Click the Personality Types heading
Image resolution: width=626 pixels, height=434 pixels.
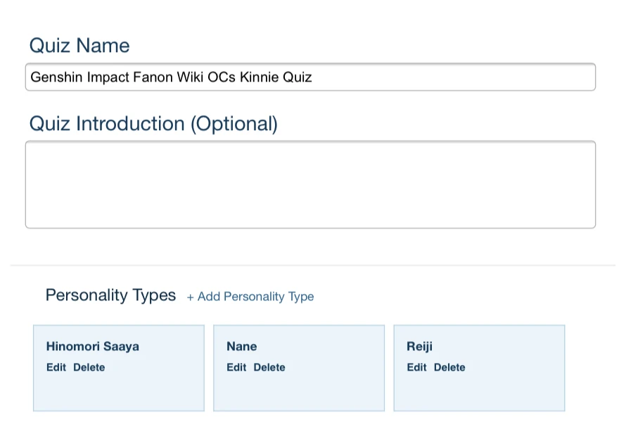pyautogui.click(x=110, y=295)
